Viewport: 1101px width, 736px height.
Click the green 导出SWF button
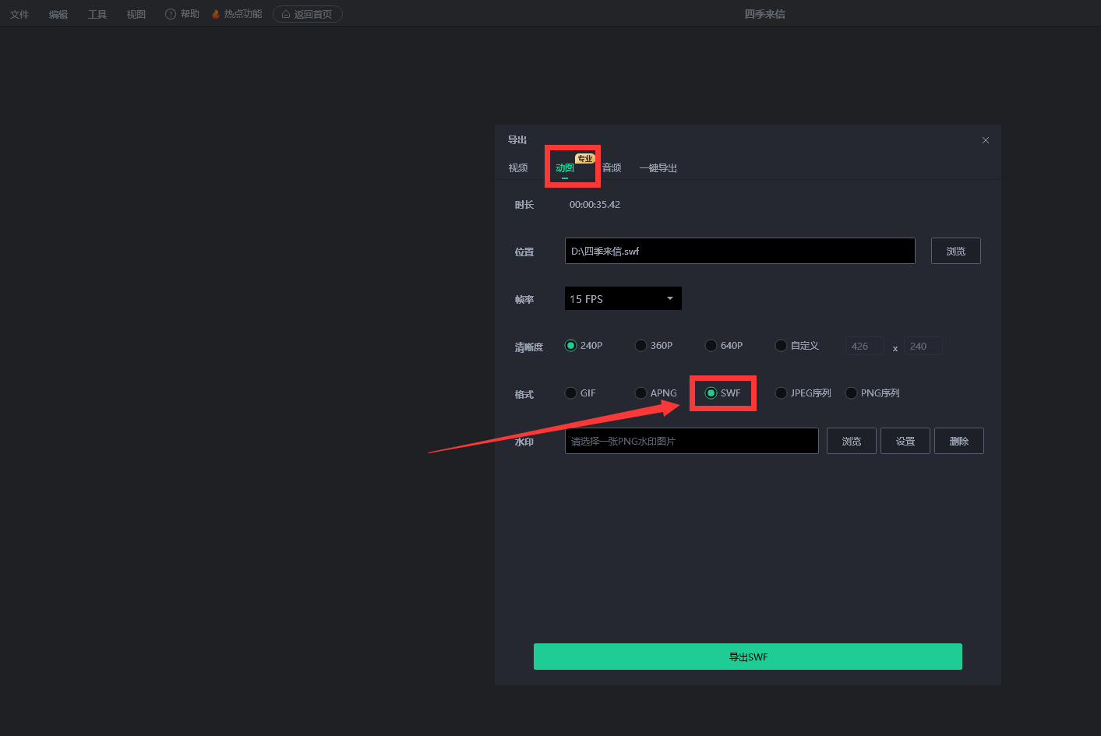(x=747, y=657)
